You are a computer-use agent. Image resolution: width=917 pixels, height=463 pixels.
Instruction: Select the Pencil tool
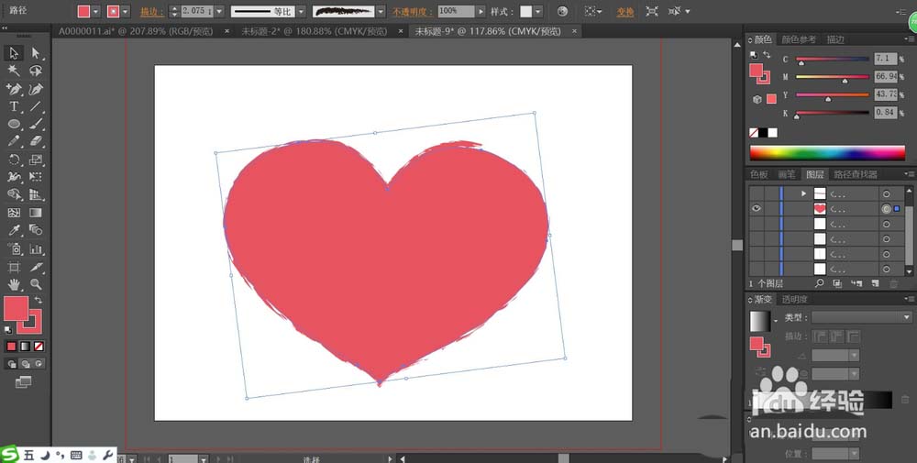point(14,142)
